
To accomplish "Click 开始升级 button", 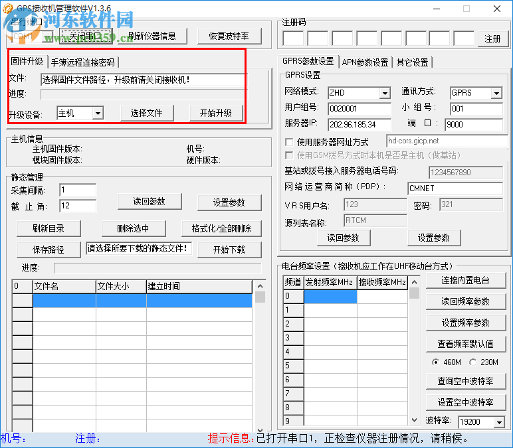I will pyautogui.click(x=216, y=113).
